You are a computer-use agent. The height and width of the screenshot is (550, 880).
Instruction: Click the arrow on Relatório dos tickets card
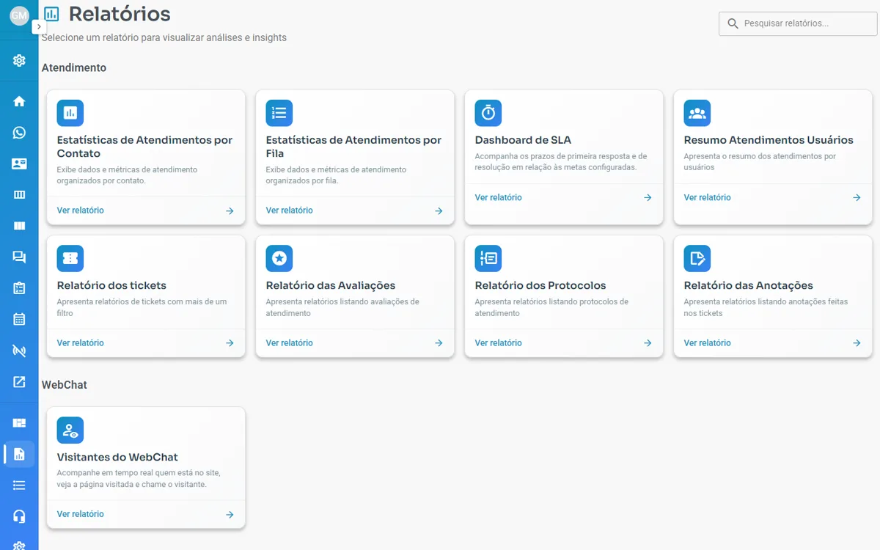[x=230, y=343]
